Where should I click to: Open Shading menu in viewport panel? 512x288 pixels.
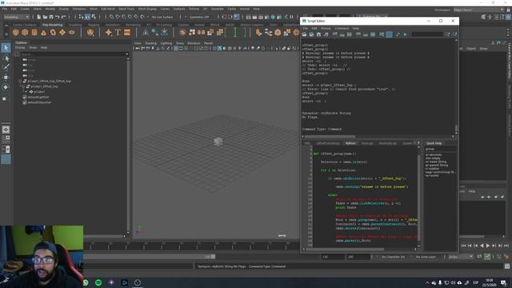(x=150, y=43)
